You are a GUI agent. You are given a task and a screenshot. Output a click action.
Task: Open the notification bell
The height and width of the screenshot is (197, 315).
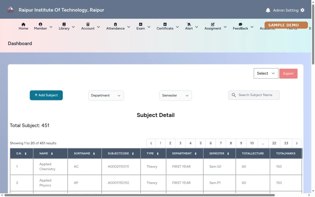coord(268,10)
